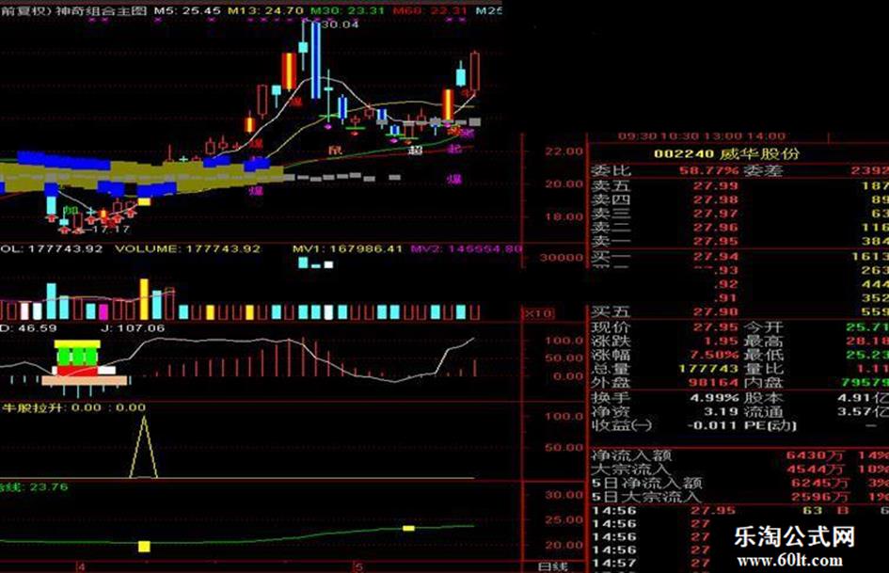Click the 卖三 27.97 ask row
The width and height of the screenshot is (889, 573).
click(x=739, y=214)
